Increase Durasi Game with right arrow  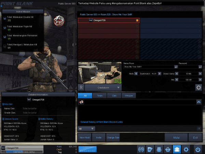[x=200, y=74]
